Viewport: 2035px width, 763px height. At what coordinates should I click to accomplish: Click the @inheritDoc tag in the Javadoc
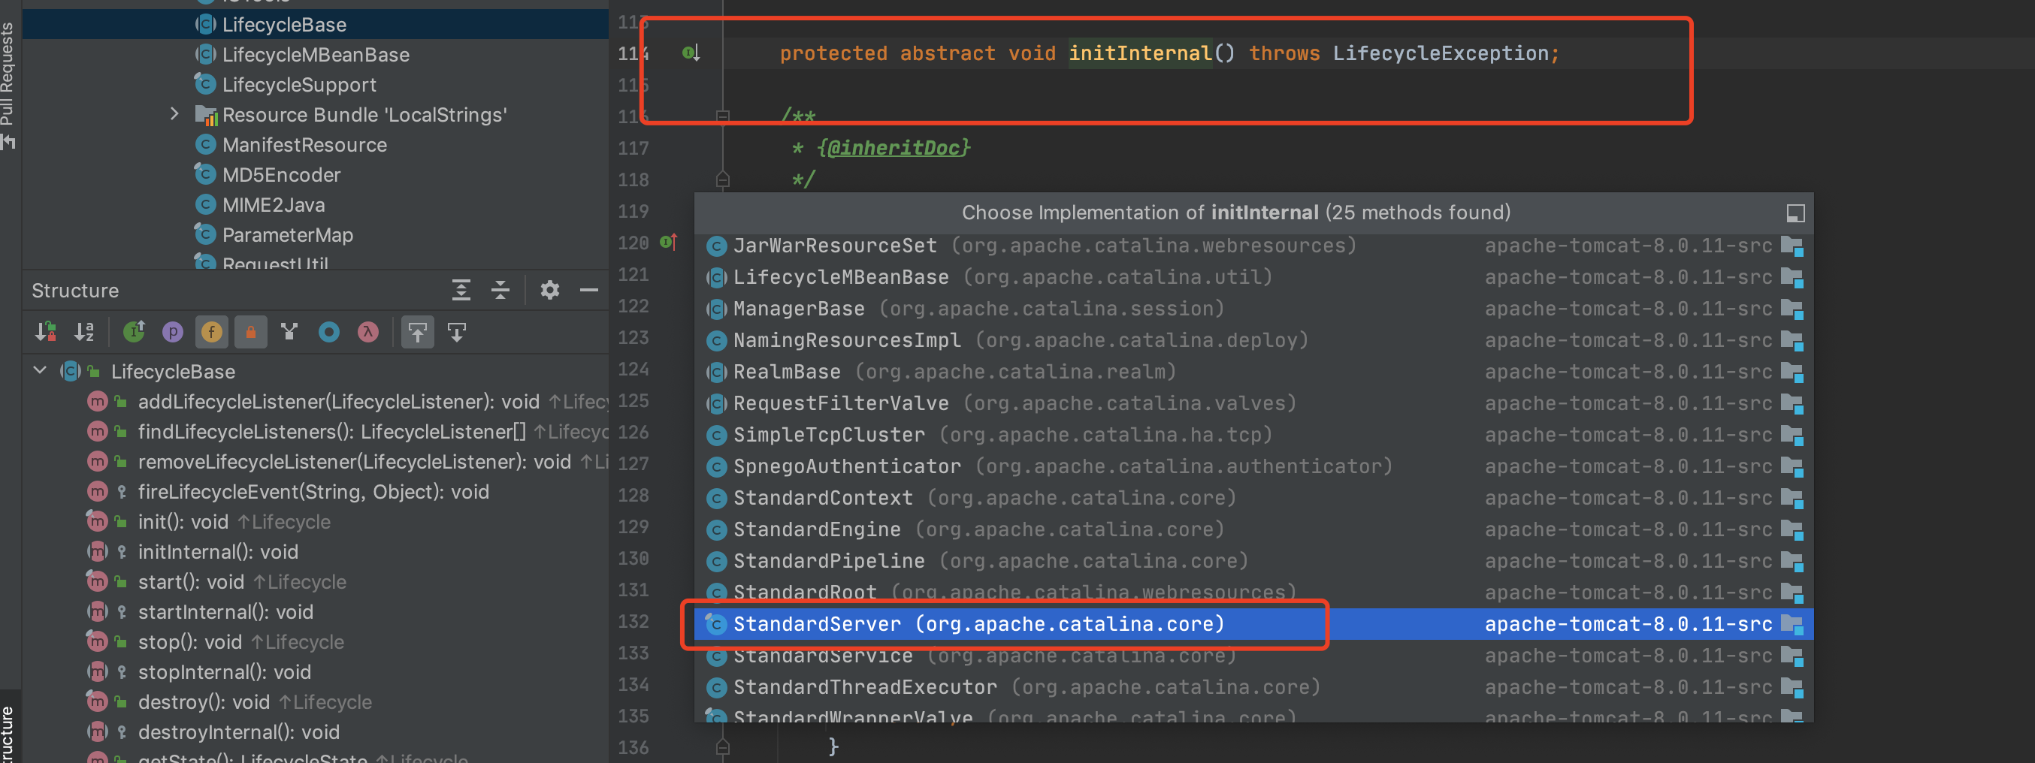tap(893, 149)
